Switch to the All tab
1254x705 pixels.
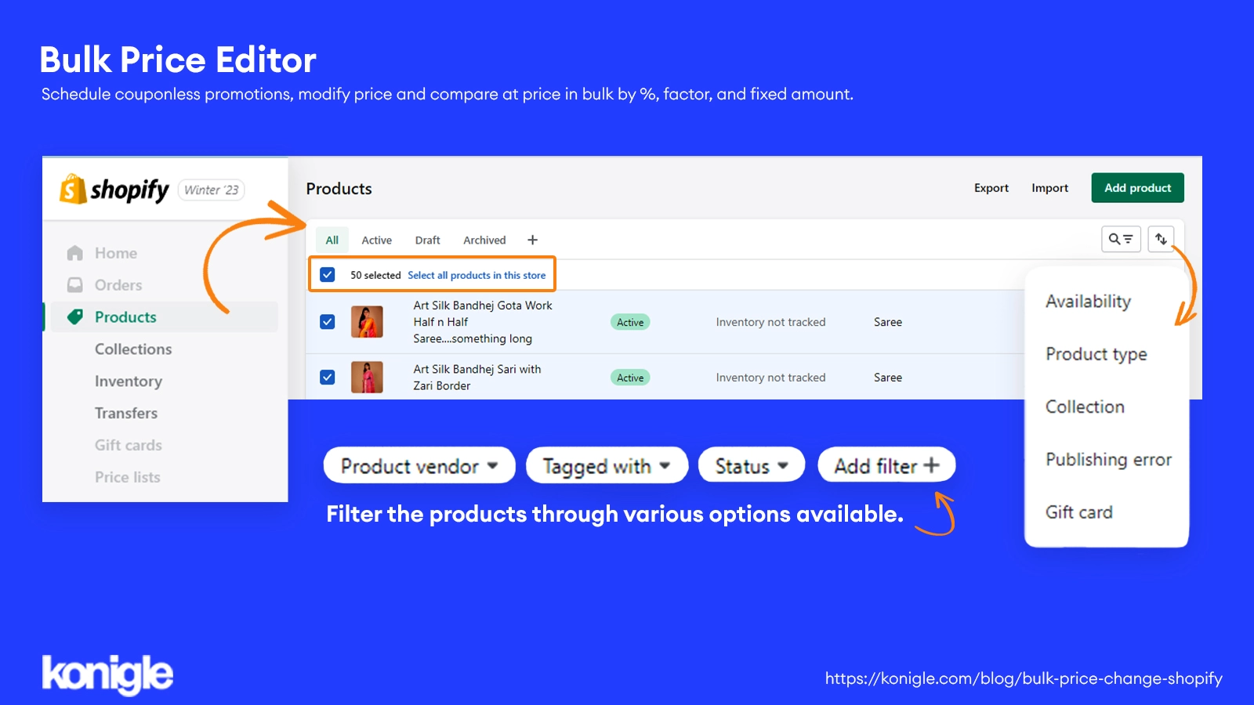[332, 240]
